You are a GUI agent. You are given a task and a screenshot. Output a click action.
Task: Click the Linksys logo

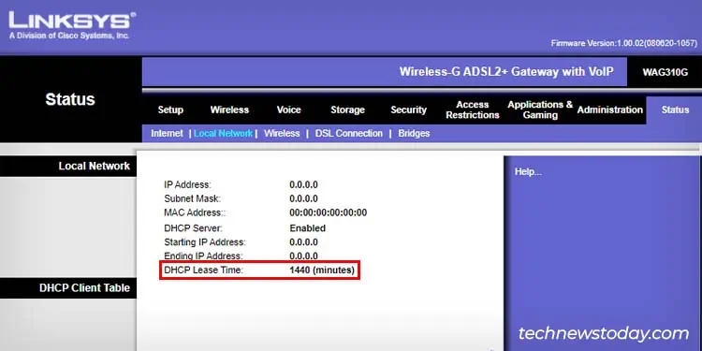(x=72, y=25)
